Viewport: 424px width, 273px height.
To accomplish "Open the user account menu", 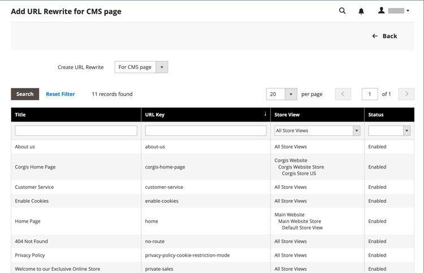I will (393, 11).
